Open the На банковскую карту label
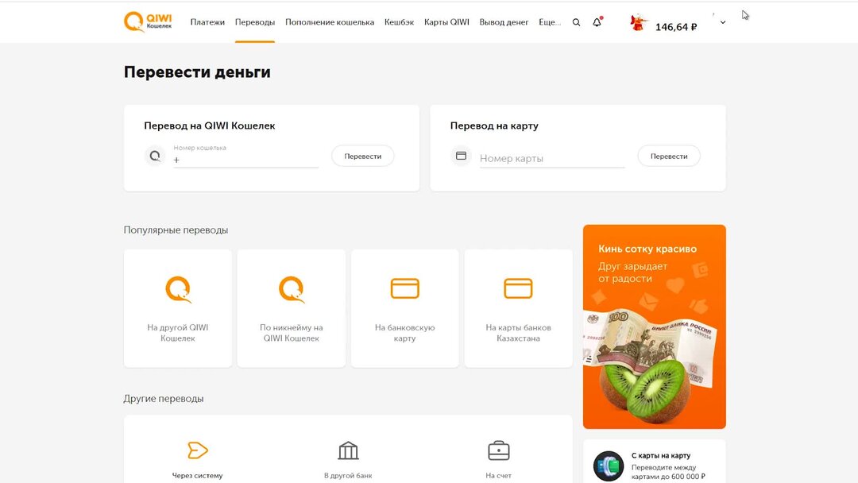The width and height of the screenshot is (858, 483). (x=405, y=333)
